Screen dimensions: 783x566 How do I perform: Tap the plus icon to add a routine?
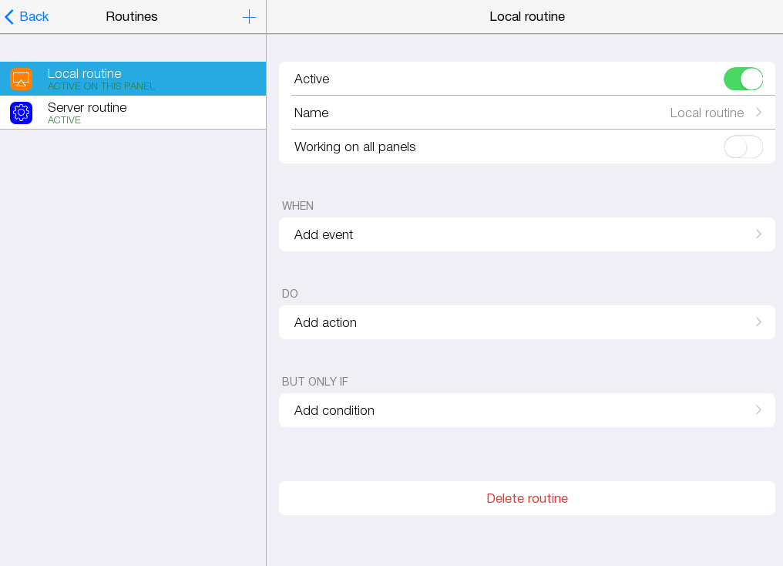pyautogui.click(x=249, y=17)
